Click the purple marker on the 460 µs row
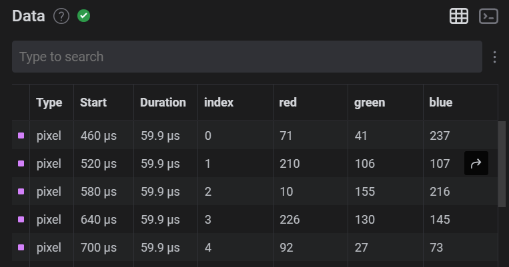 point(21,135)
